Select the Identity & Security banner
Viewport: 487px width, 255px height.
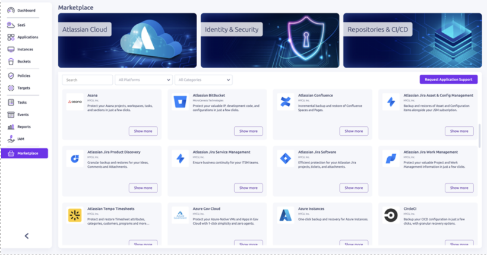270,40
